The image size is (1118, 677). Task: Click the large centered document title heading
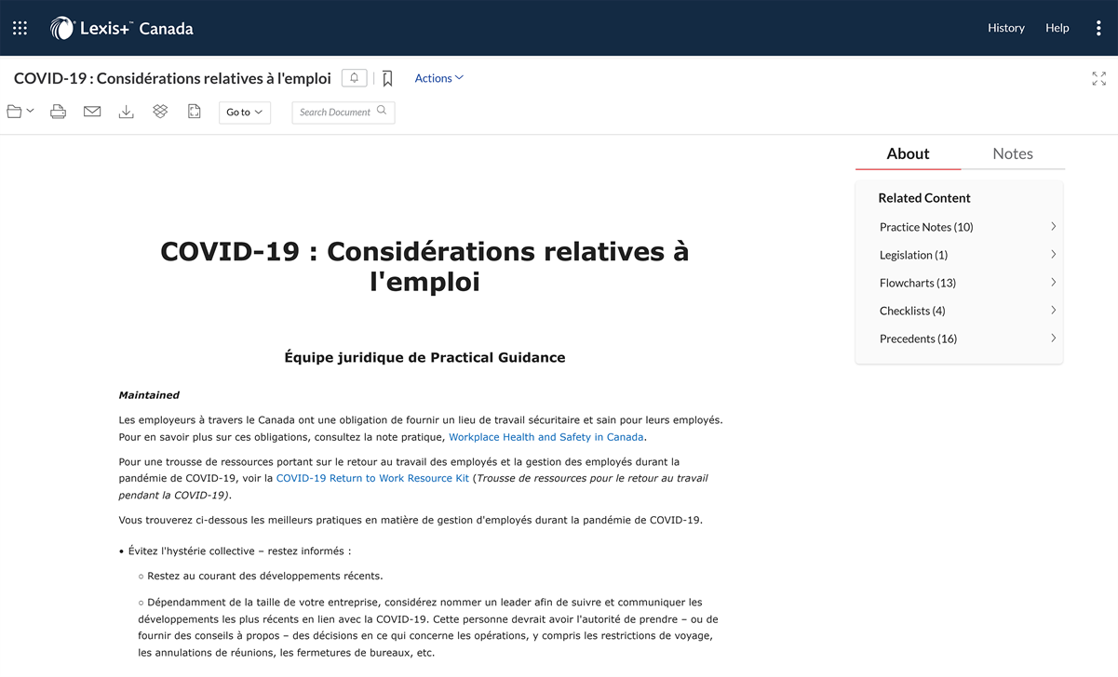(424, 265)
